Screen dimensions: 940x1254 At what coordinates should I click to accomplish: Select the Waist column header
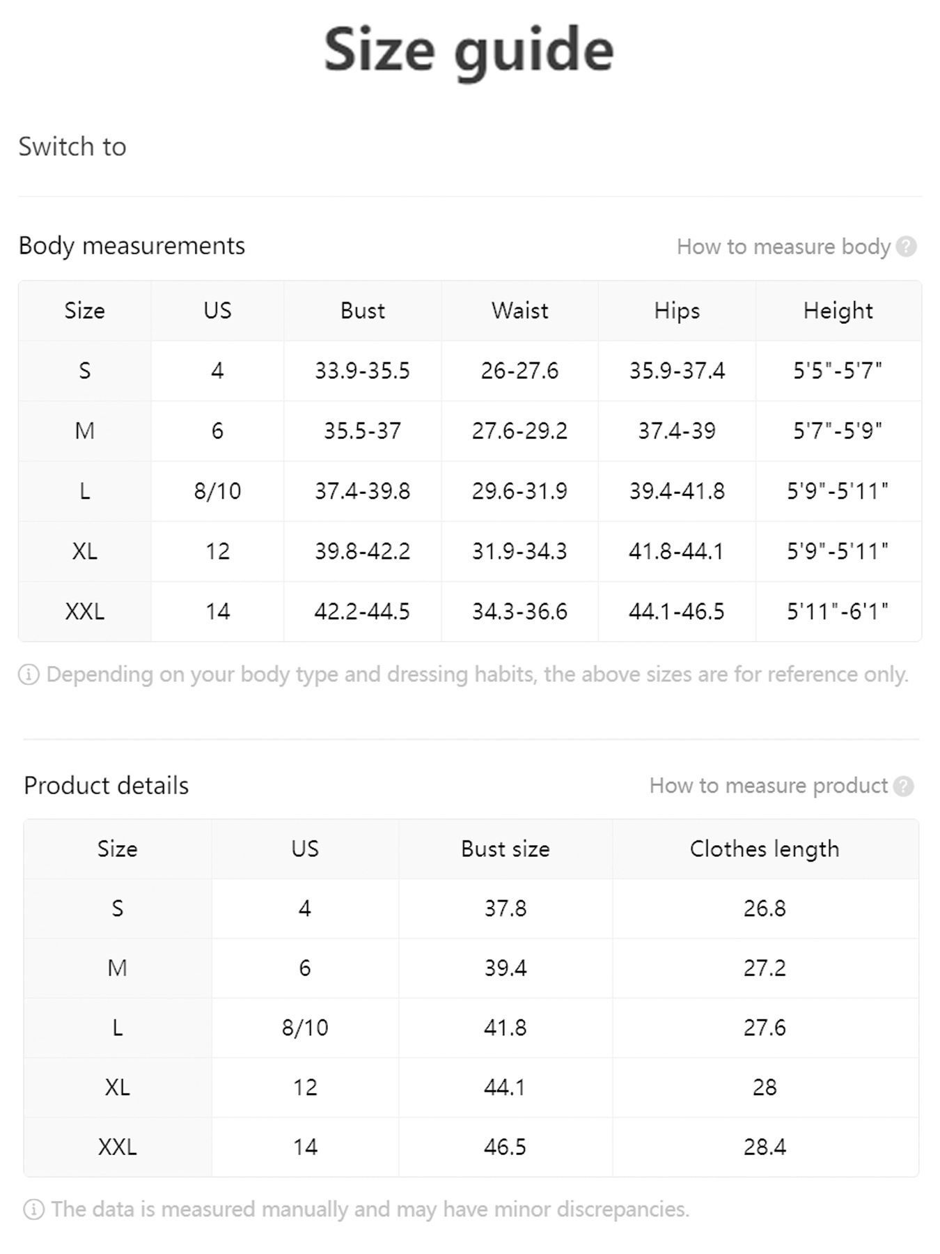pos(519,311)
